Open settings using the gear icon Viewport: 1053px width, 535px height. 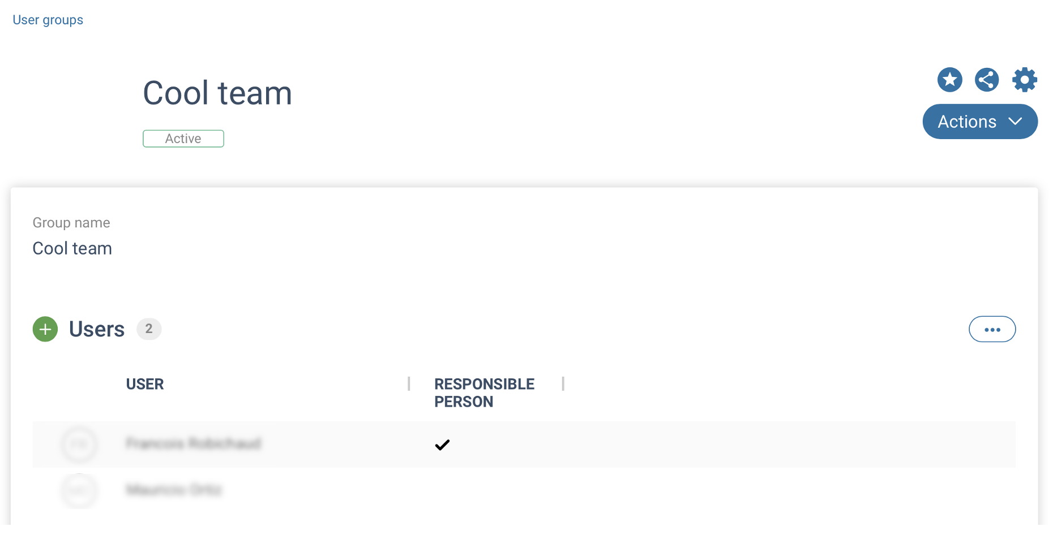(x=1024, y=80)
